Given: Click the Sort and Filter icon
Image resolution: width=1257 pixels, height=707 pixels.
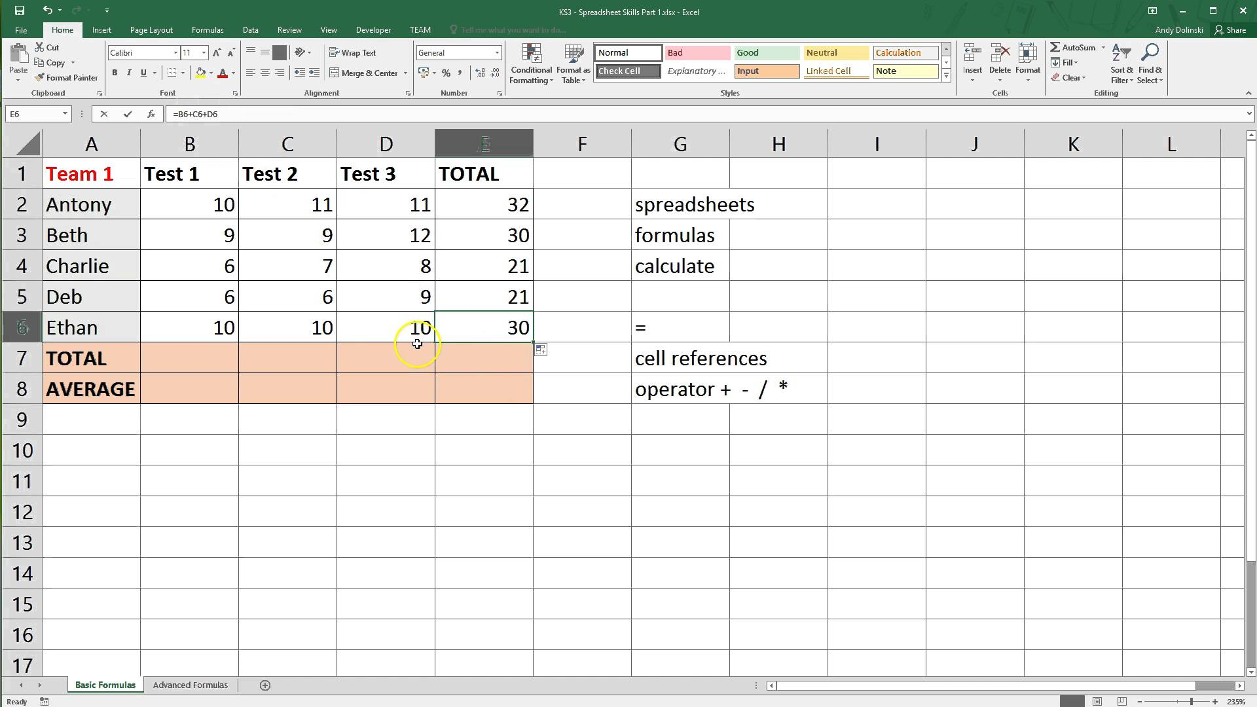Looking at the screenshot, I should [1121, 65].
